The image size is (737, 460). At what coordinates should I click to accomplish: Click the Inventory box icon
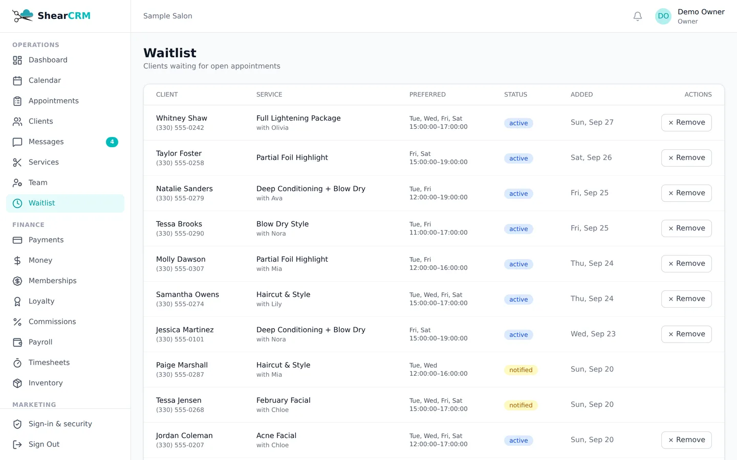pos(17,383)
